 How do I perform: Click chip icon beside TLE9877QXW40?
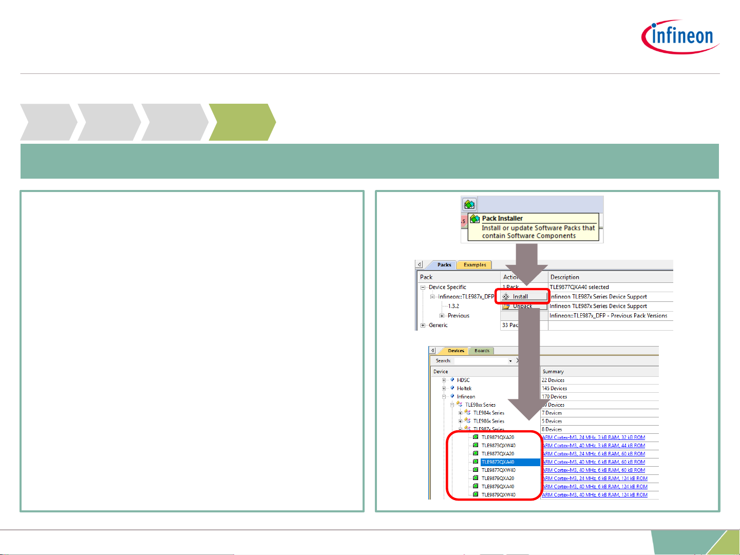(x=476, y=470)
